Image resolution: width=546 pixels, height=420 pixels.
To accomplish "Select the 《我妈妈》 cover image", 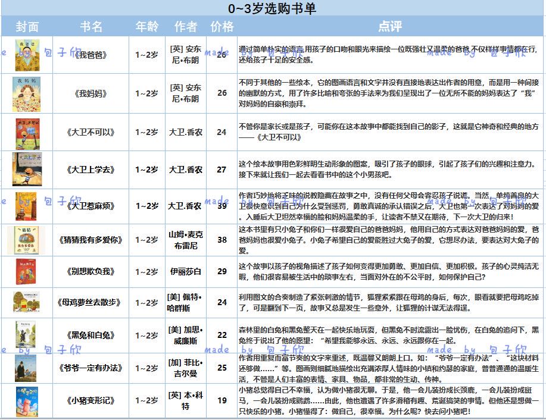I will coord(26,94).
